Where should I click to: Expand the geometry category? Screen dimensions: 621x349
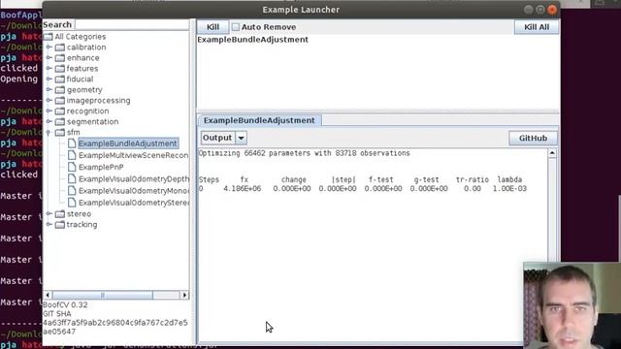pyautogui.click(x=49, y=90)
